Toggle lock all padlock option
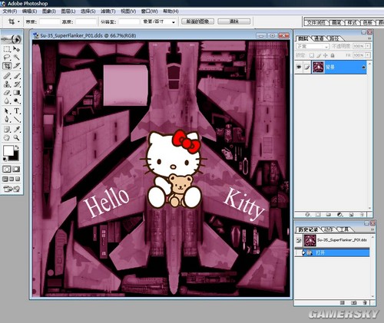384x323 pixels. pos(333,55)
